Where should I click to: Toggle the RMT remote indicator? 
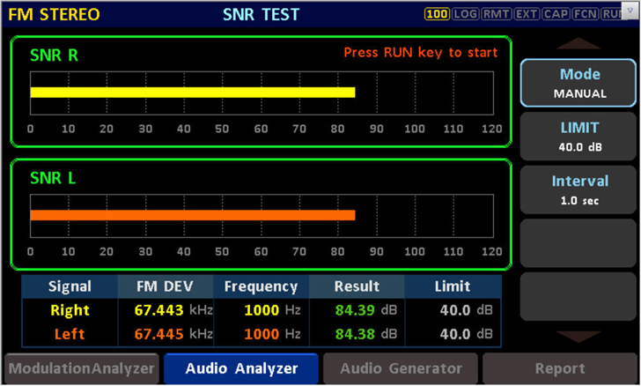pyautogui.click(x=496, y=14)
